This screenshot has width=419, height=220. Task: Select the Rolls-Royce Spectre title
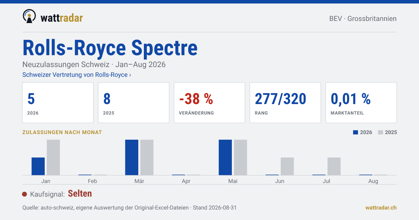click(x=110, y=48)
